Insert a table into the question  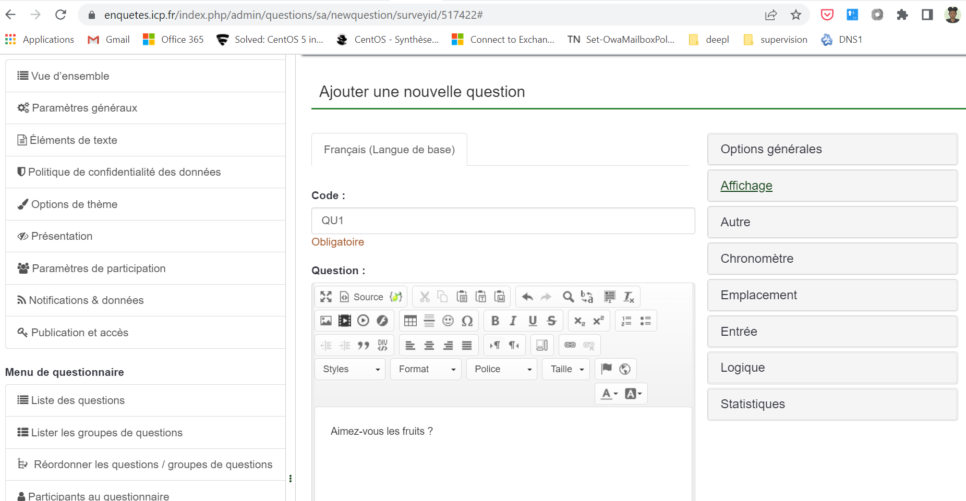tap(410, 321)
